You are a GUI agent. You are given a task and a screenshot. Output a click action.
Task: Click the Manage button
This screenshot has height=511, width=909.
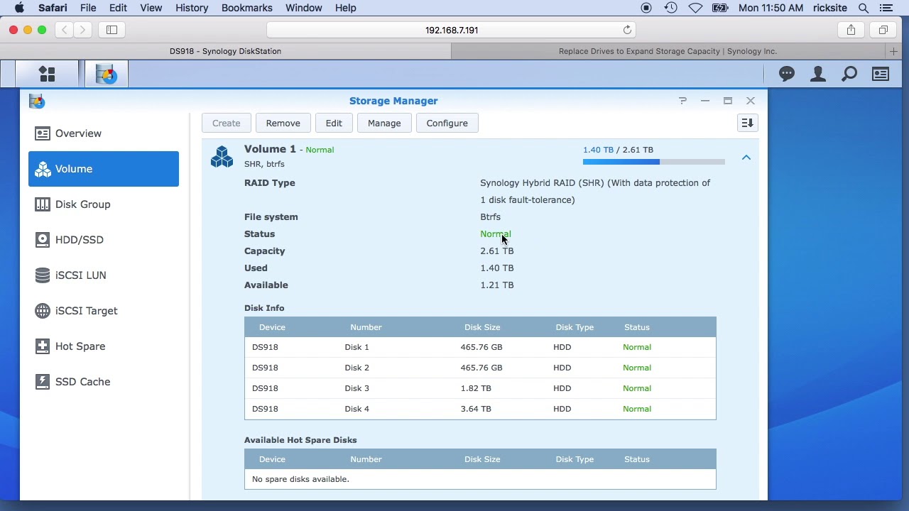384,123
